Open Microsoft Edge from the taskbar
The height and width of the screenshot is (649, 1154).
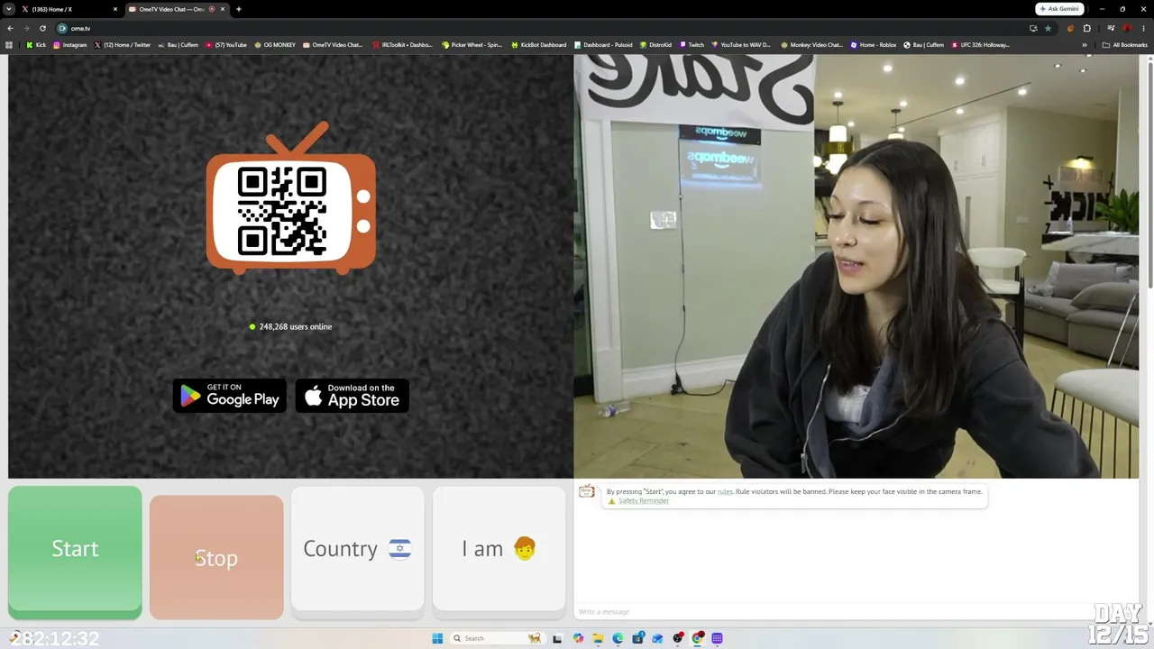click(618, 638)
